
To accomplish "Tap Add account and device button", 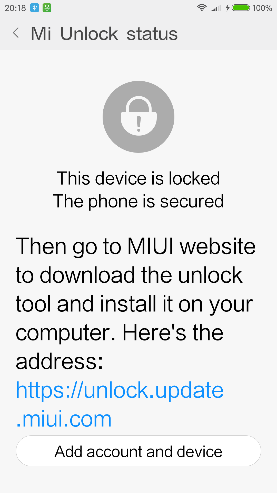I will tap(138, 451).
